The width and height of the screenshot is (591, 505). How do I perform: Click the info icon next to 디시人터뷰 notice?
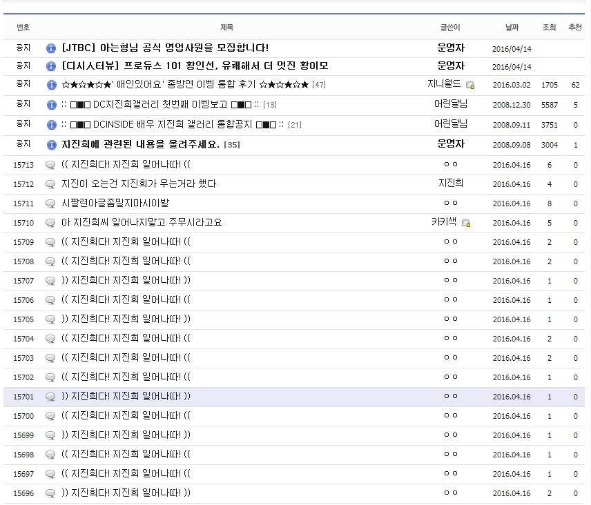click(50, 67)
